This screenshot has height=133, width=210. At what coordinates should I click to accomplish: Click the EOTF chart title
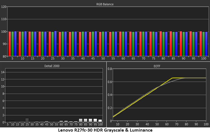(x=157, y=66)
